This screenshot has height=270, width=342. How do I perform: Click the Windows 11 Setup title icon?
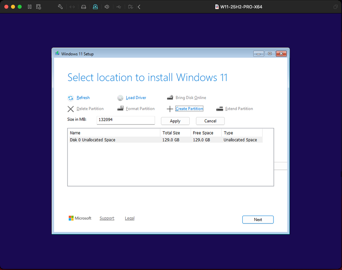[57, 53]
